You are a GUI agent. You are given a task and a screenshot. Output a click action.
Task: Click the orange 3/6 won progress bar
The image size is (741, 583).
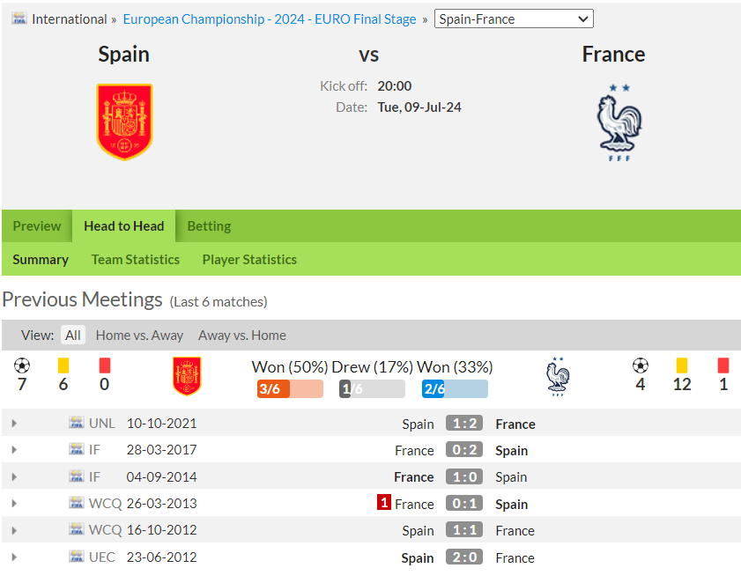290,389
